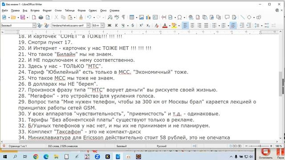Clone formatting with the paintbrush icon
The width and height of the screenshot is (285, 160).
[x=81, y=17]
